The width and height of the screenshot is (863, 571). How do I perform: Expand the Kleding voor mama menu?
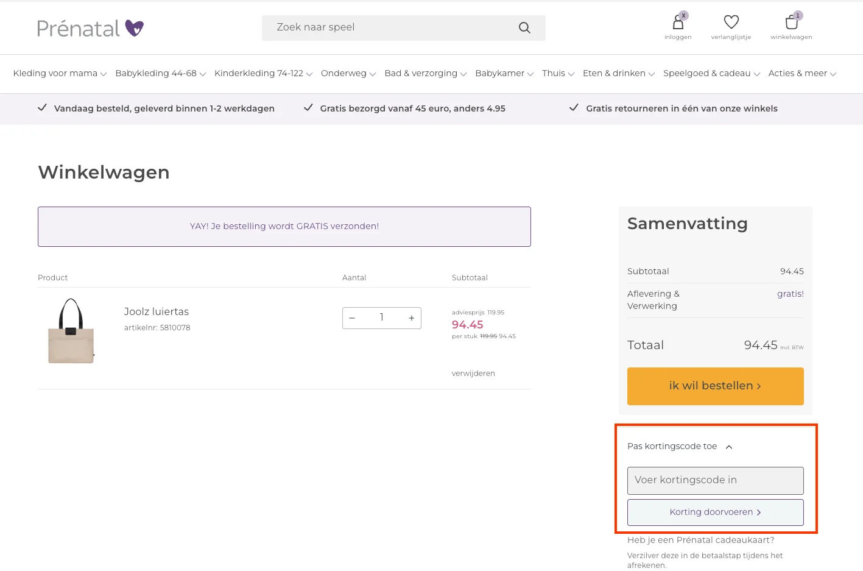(60, 74)
